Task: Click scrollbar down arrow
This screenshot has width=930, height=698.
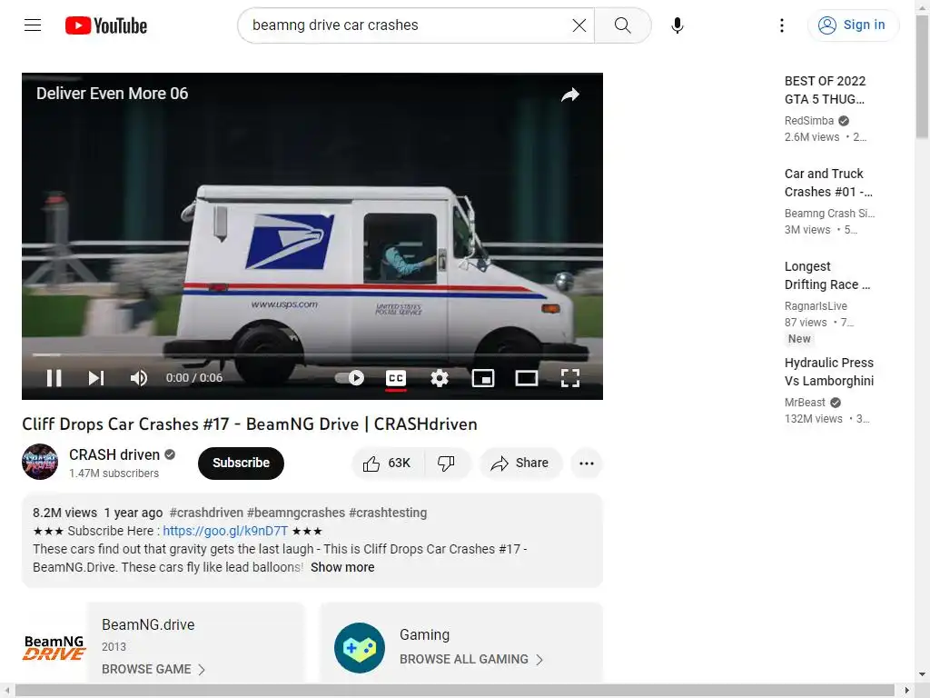Action: (922, 674)
